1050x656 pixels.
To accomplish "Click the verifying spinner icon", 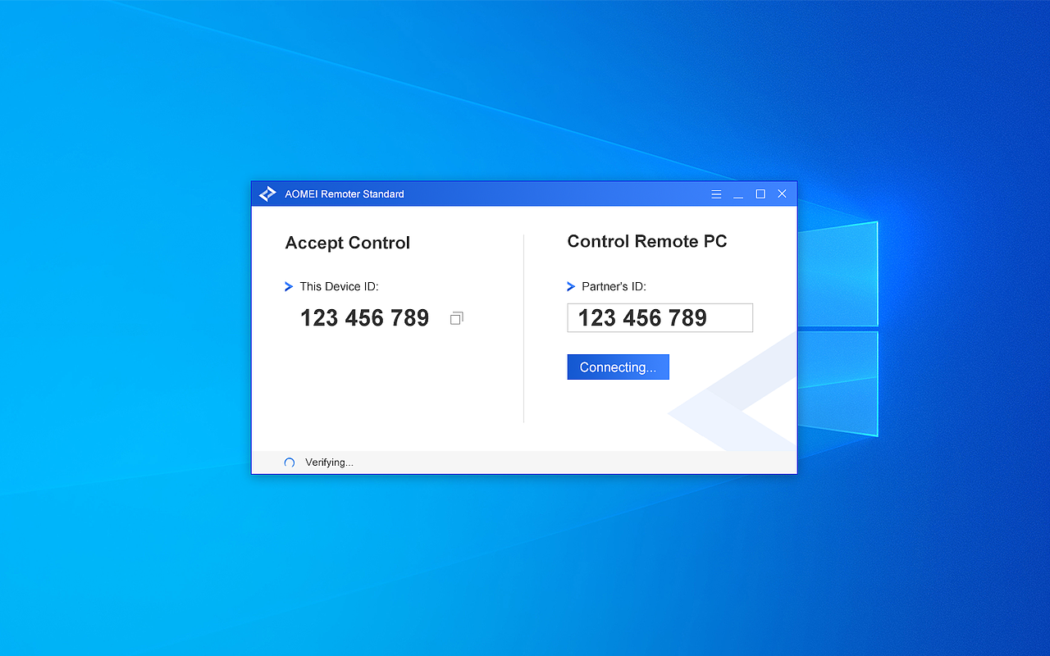I will 289,462.
